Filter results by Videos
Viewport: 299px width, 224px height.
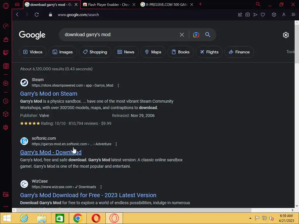33,52
